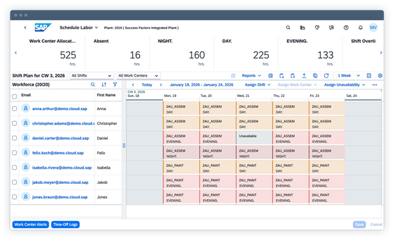Open the Schedule Labor title dropdown
This screenshot has width=394, height=240.
tap(79, 28)
